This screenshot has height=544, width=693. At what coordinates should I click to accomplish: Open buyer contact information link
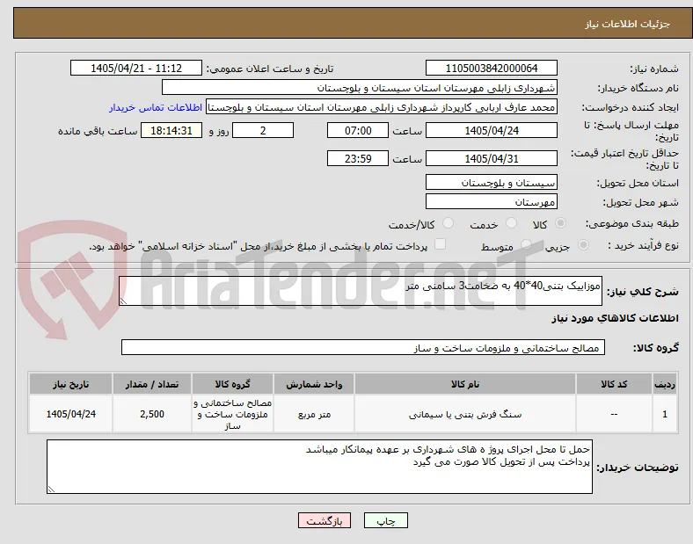pos(156,107)
